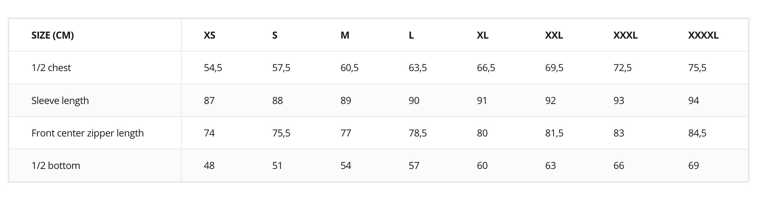Click the 63,5 chest value for L
The image size is (763, 199).
[x=418, y=68]
